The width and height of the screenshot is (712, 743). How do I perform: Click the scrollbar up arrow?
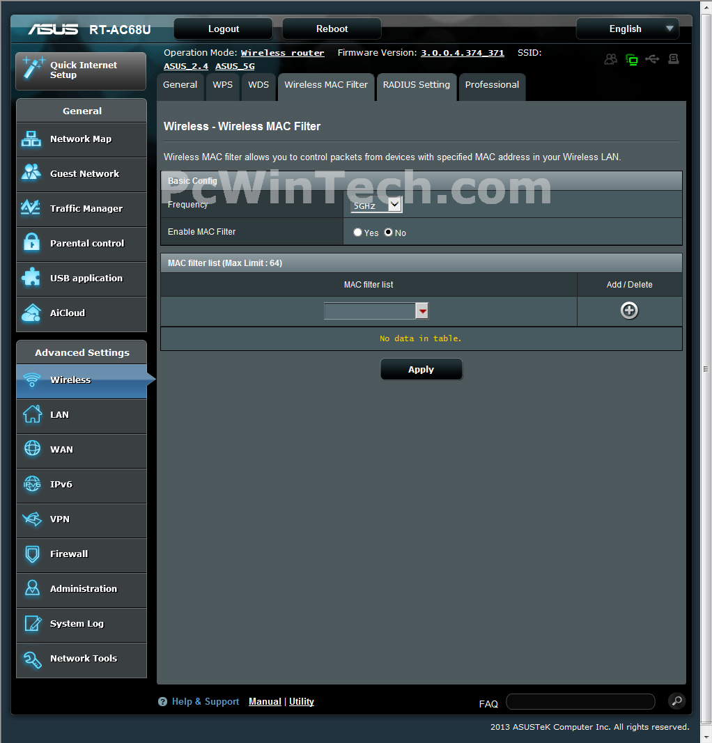coord(706,7)
